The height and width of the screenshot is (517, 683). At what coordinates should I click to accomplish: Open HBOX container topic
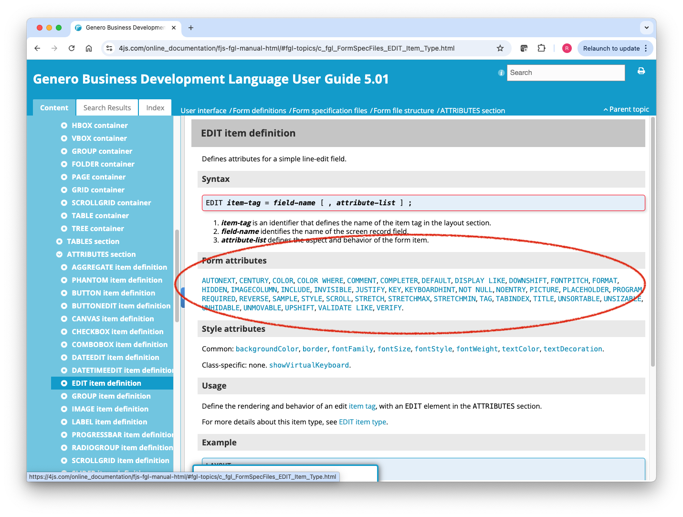click(100, 126)
